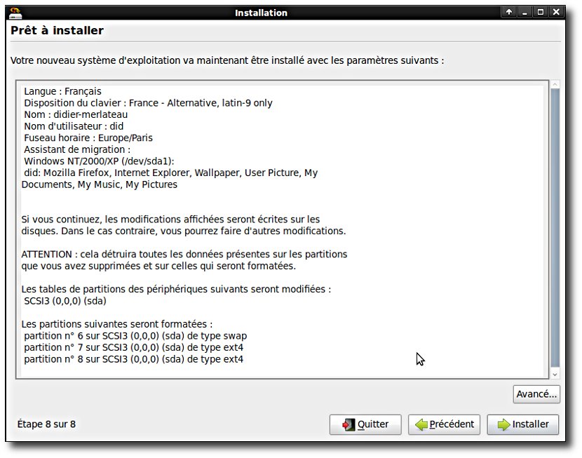The height and width of the screenshot is (458, 582).
Task: Click the 'ATTENTION : cela détruira' warning line
Action: pos(184,254)
